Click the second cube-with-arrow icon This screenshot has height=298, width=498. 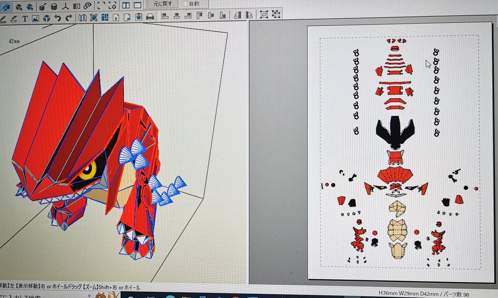[19, 7]
